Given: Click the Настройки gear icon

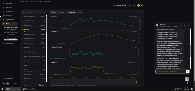Looking at the screenshot, I should tap(4, 79).
